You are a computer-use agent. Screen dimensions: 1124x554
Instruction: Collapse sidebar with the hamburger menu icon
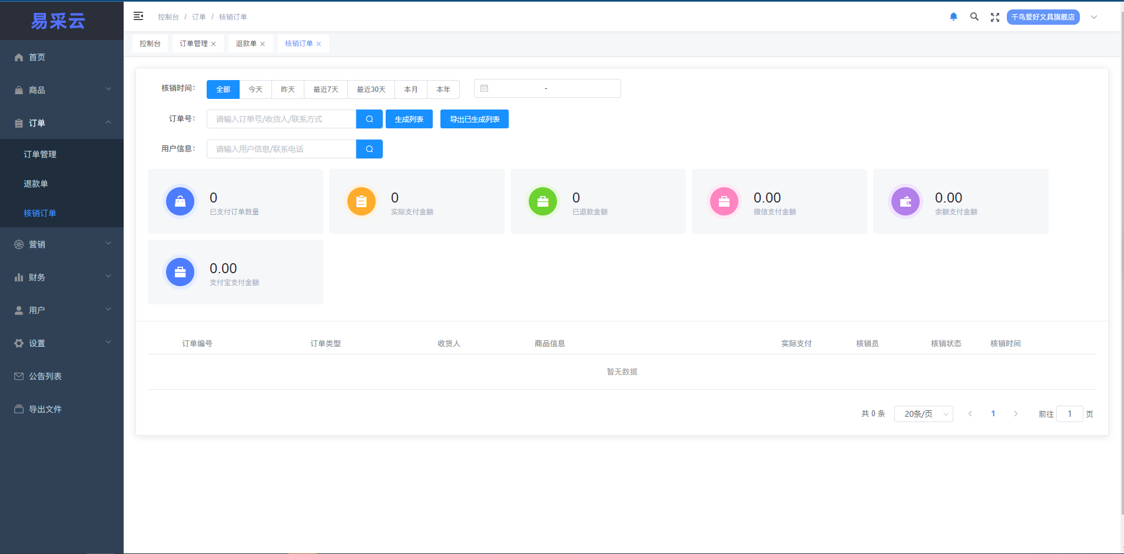[138, 16]
